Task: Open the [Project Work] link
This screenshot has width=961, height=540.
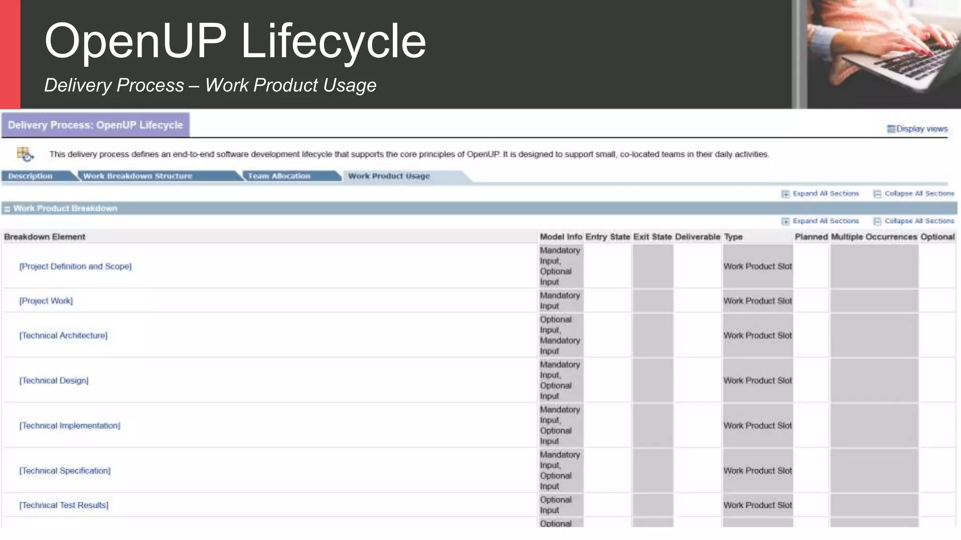Action: point(46,301)
